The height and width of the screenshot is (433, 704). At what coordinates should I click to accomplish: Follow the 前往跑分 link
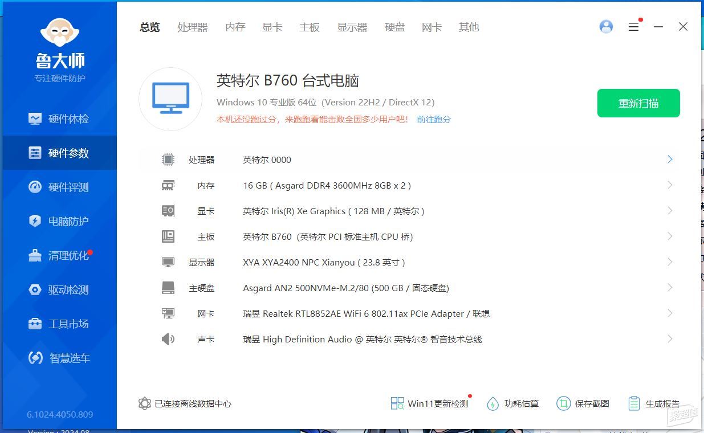click(434, 120)
